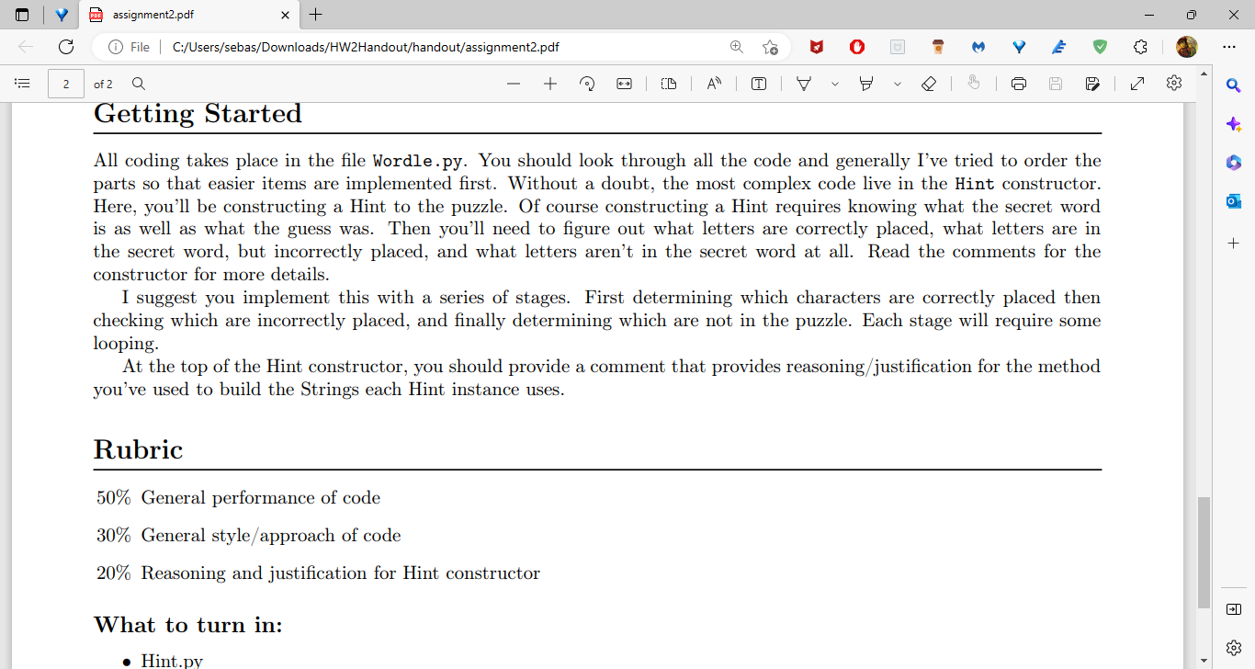Toggle Fit to width view
The image size is (1255, 669).
[x=624, y=83]
